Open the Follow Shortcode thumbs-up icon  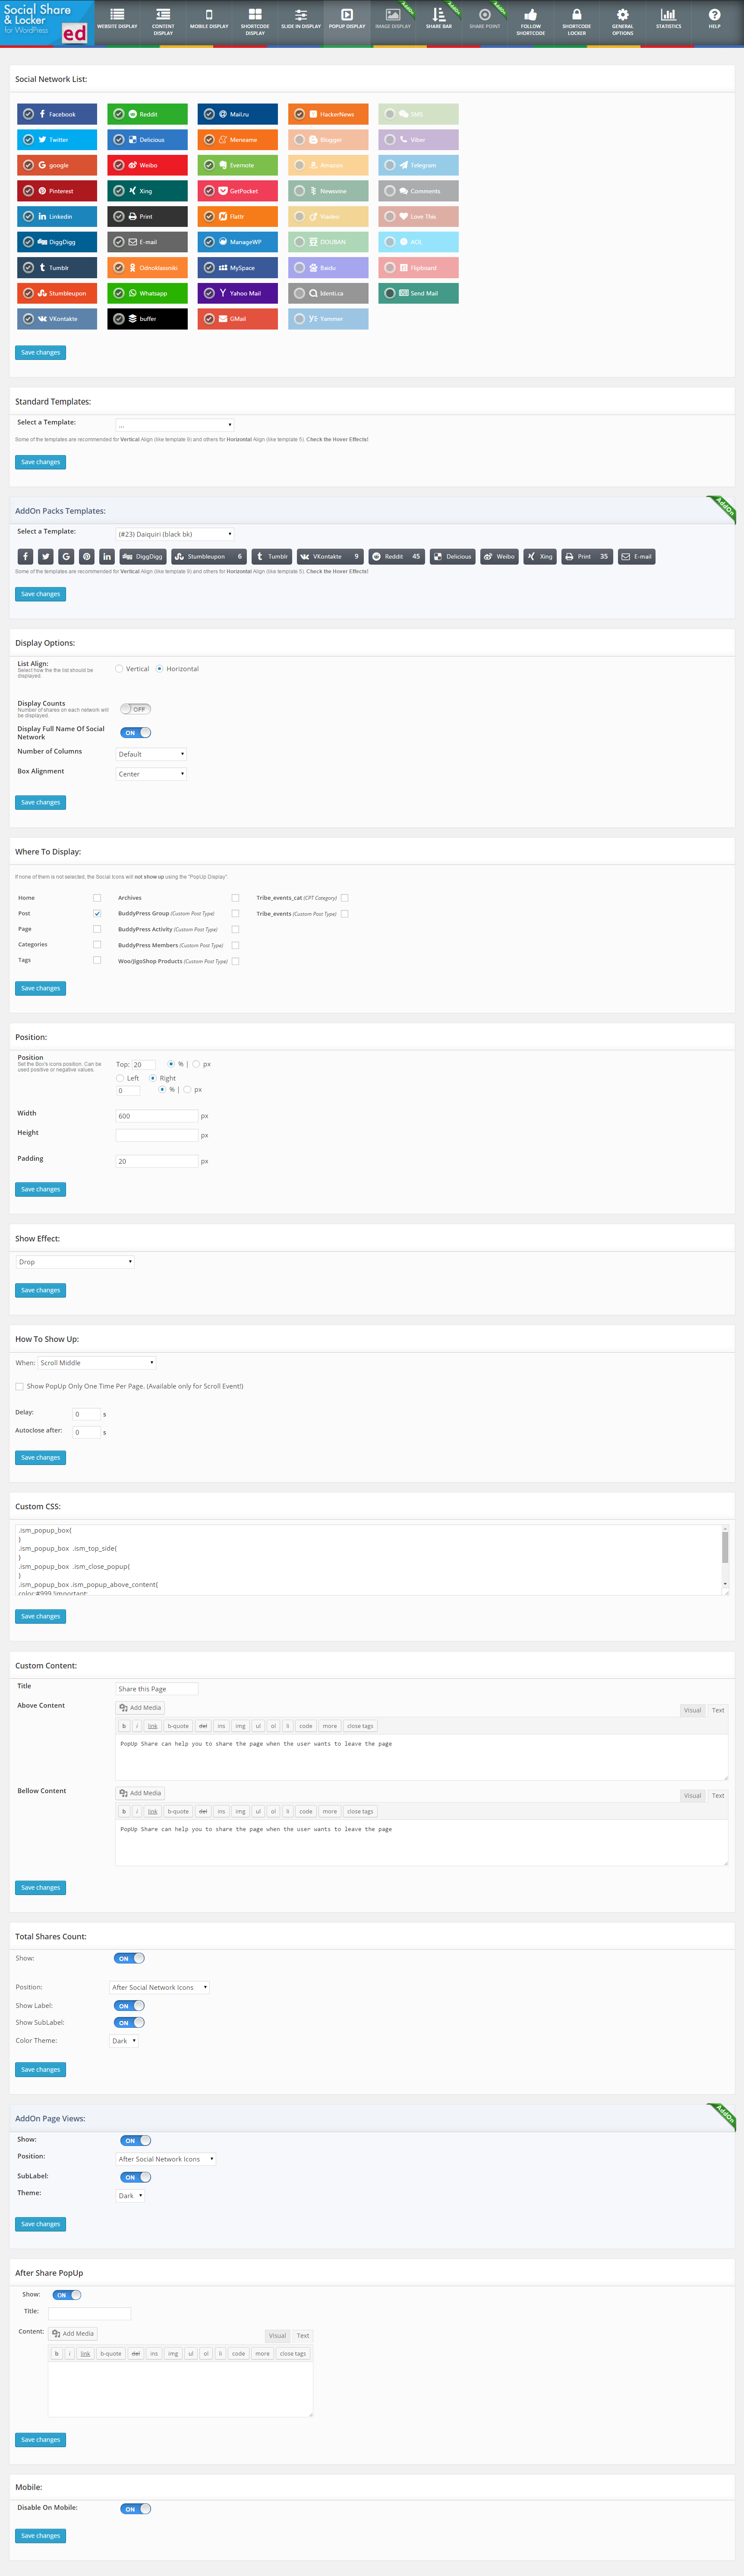pos(530,15)
